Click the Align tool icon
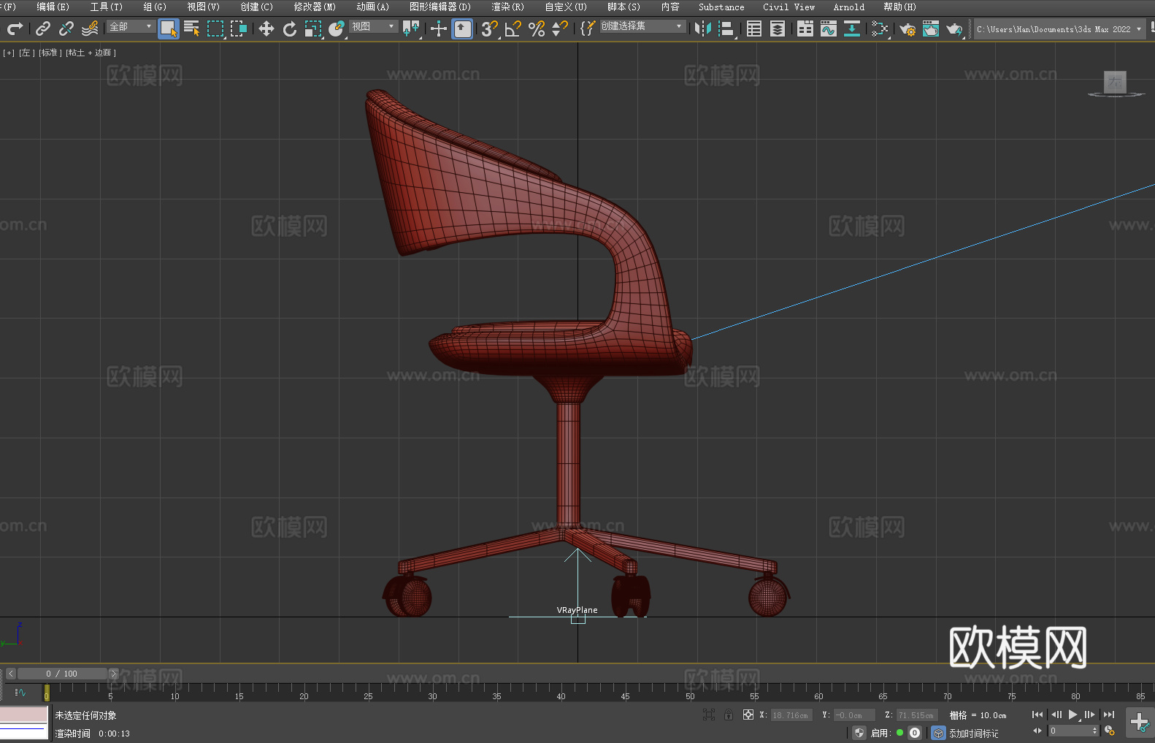The height and width of the screenshot is (743, 1155). (726, 28)
